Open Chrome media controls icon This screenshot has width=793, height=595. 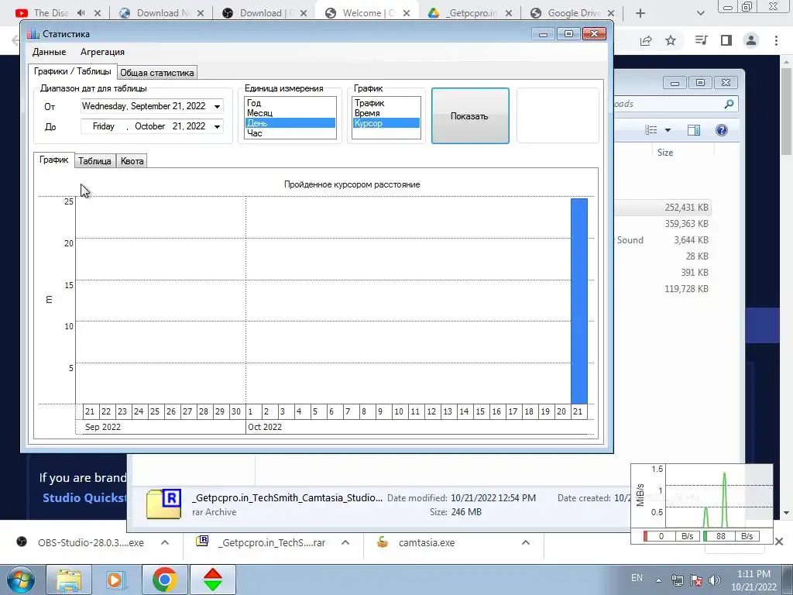(702, 40)
